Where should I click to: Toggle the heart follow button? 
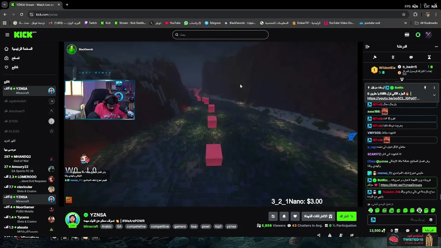click(295, 216)
